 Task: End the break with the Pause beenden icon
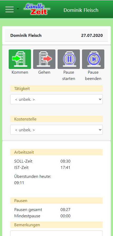coord(93,59)
